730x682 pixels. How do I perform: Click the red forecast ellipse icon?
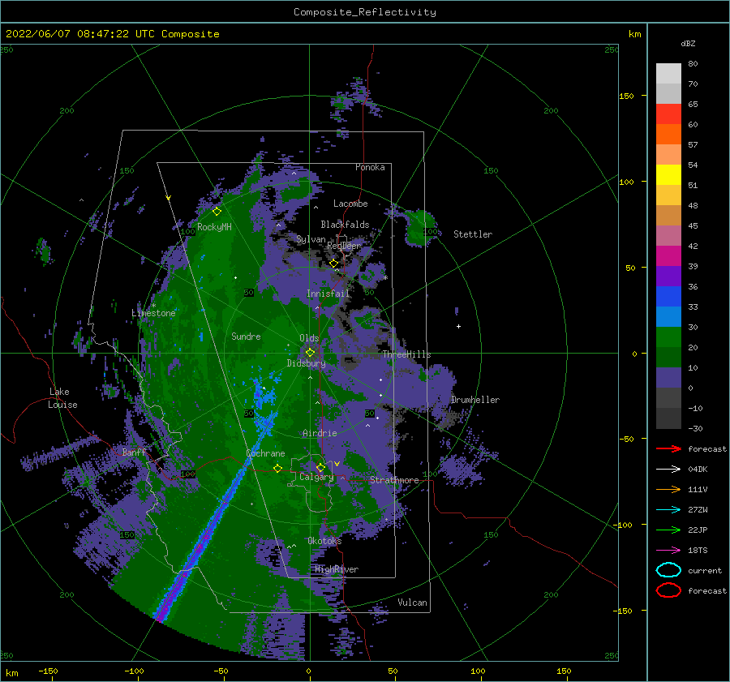point(668,590)
